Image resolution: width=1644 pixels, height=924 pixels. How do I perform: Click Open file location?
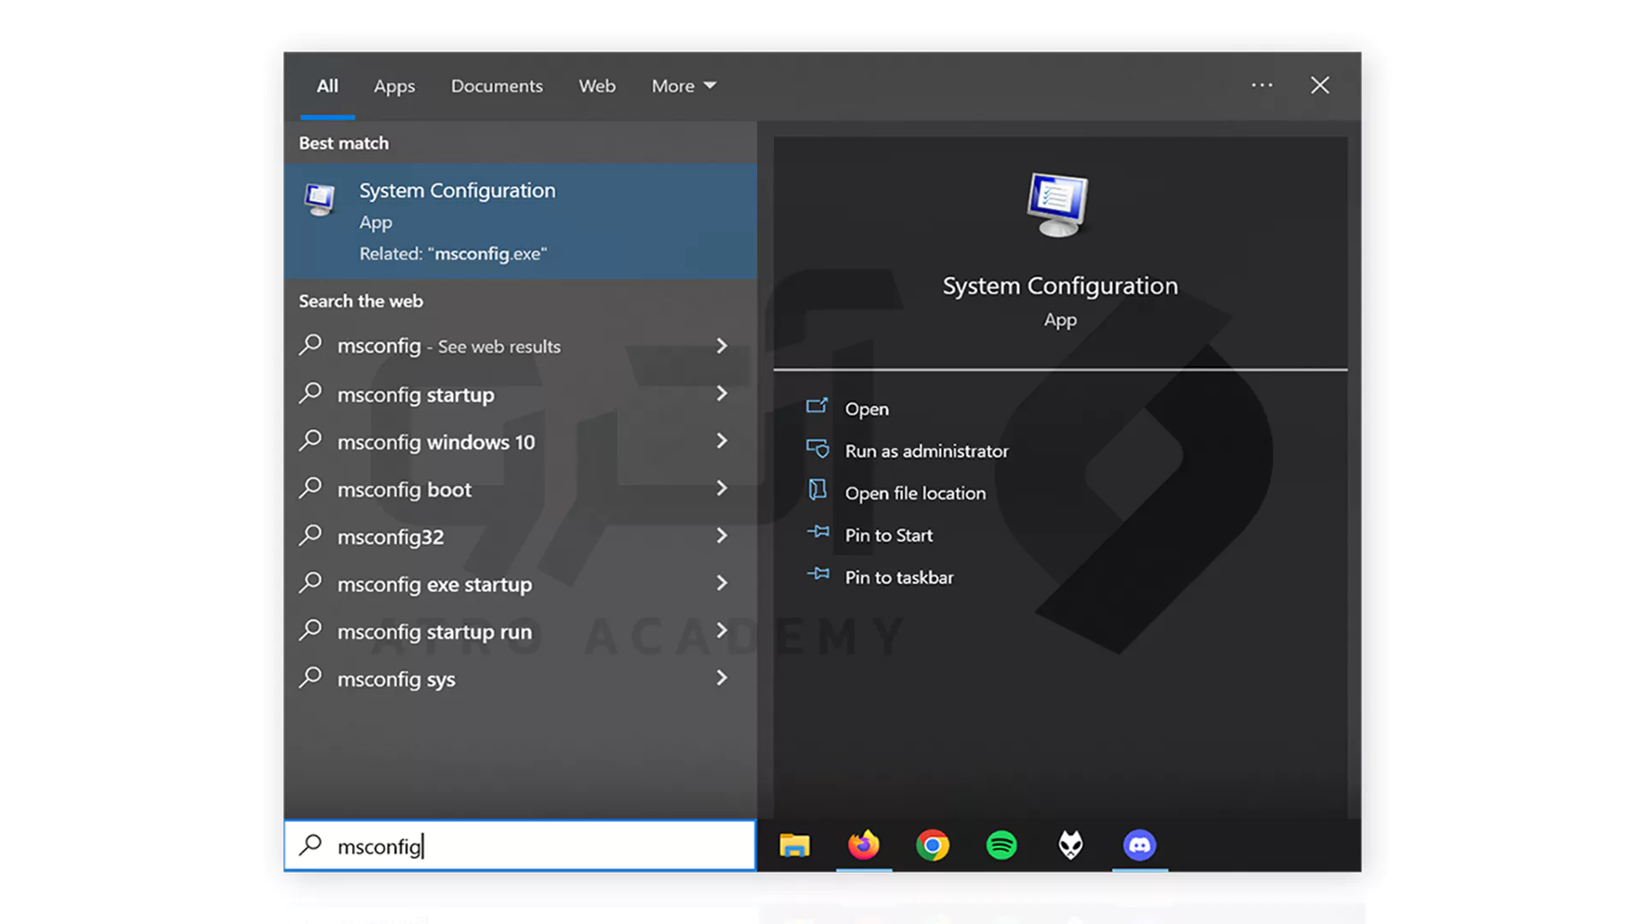pos(914,494)
